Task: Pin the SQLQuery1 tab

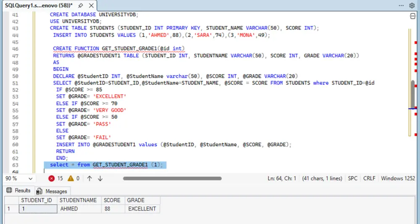Action: coord(80,5)
